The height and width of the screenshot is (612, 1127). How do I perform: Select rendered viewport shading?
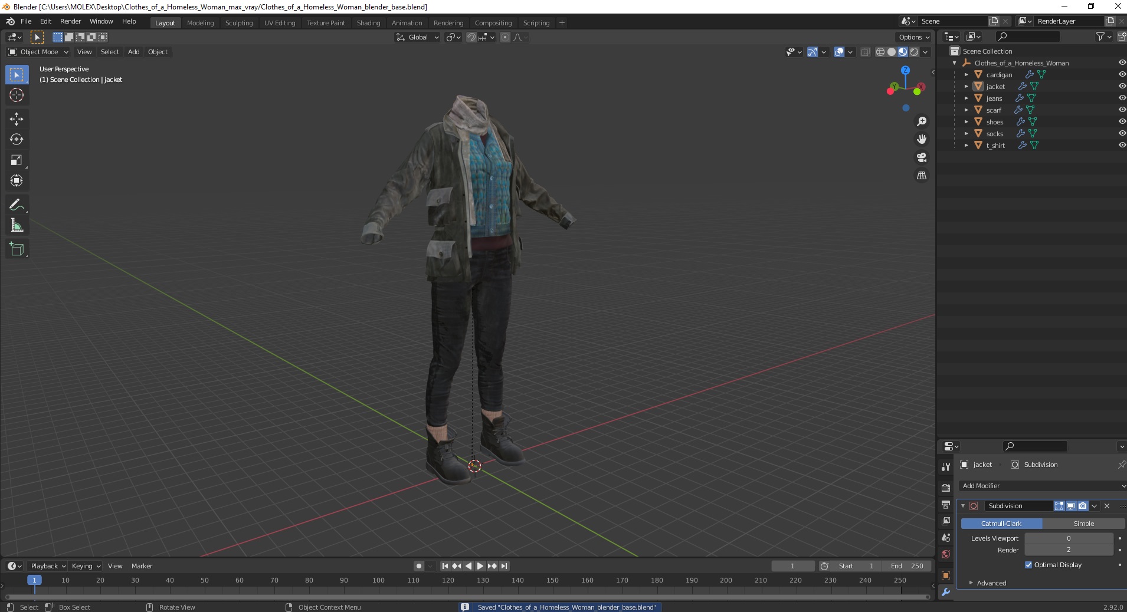point(914,52)
